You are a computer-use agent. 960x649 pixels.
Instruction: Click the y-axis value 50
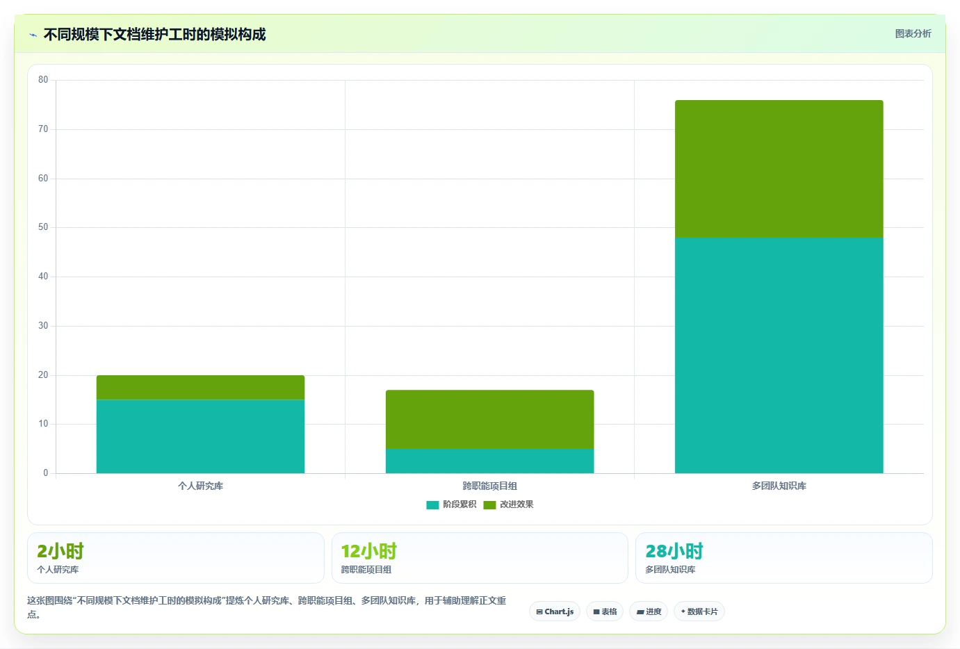[x=43, y=227]
